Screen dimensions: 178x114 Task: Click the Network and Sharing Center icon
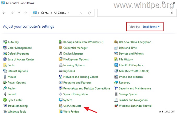click(61, 77)
